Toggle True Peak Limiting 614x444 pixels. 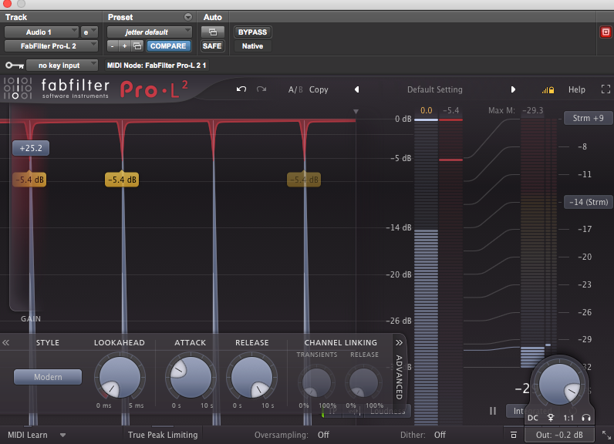(163, 435)
